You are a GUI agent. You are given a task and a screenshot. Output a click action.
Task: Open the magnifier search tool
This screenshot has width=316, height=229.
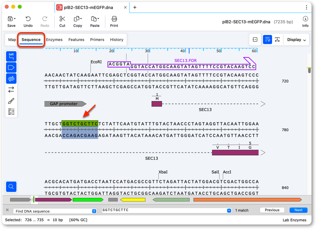(11, 187)
